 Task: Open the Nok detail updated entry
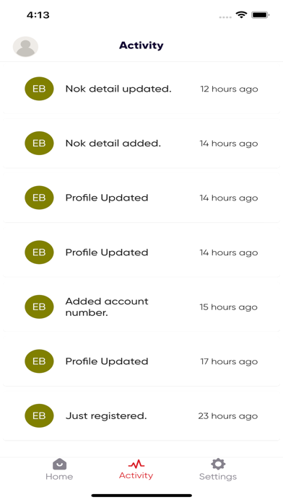[x=141, y=89]
